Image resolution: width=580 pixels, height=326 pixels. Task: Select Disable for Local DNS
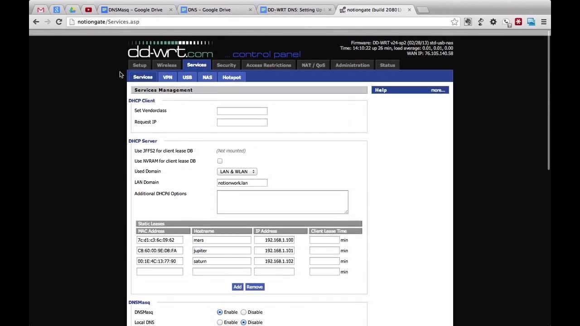click(x=243, y=322)
